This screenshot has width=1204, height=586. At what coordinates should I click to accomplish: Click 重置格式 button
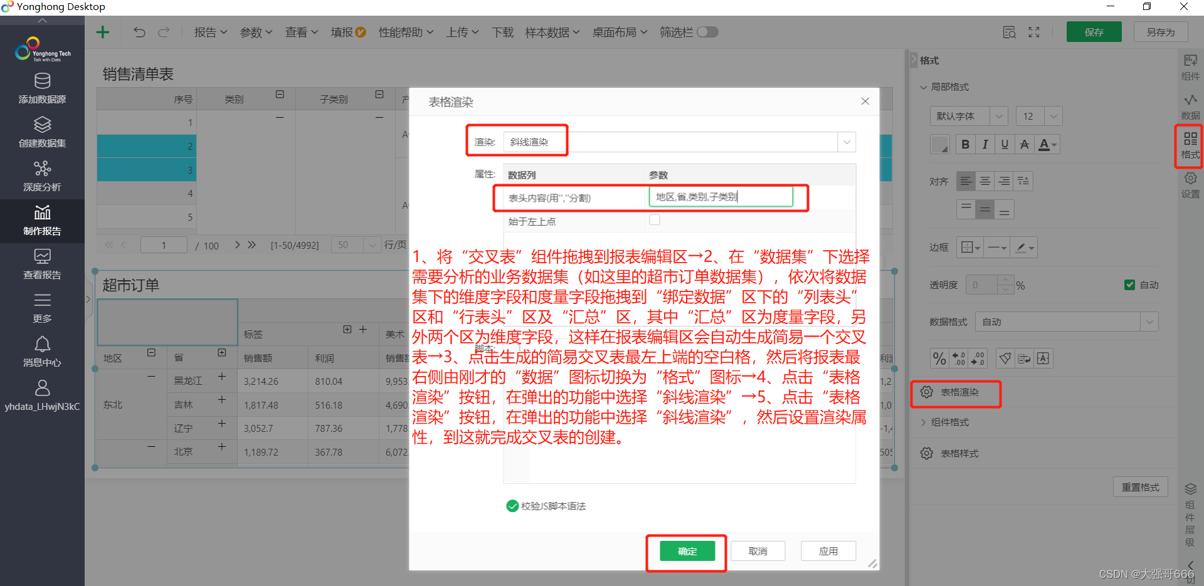coord(1141,487)
